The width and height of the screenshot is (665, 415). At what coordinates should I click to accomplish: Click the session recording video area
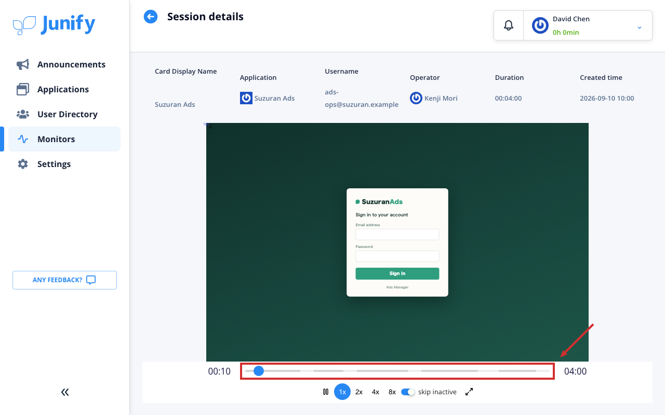point(397,242)
